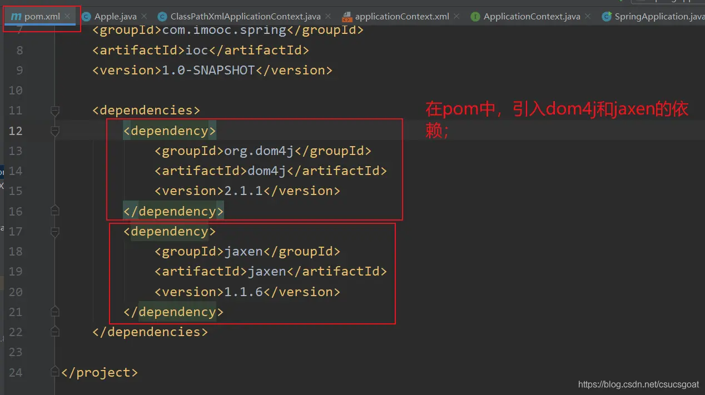Screen dimensions: 705x395
Task: Switch to ClassPathXmlApplicationContext.java tab
Action: coord(245,17)
